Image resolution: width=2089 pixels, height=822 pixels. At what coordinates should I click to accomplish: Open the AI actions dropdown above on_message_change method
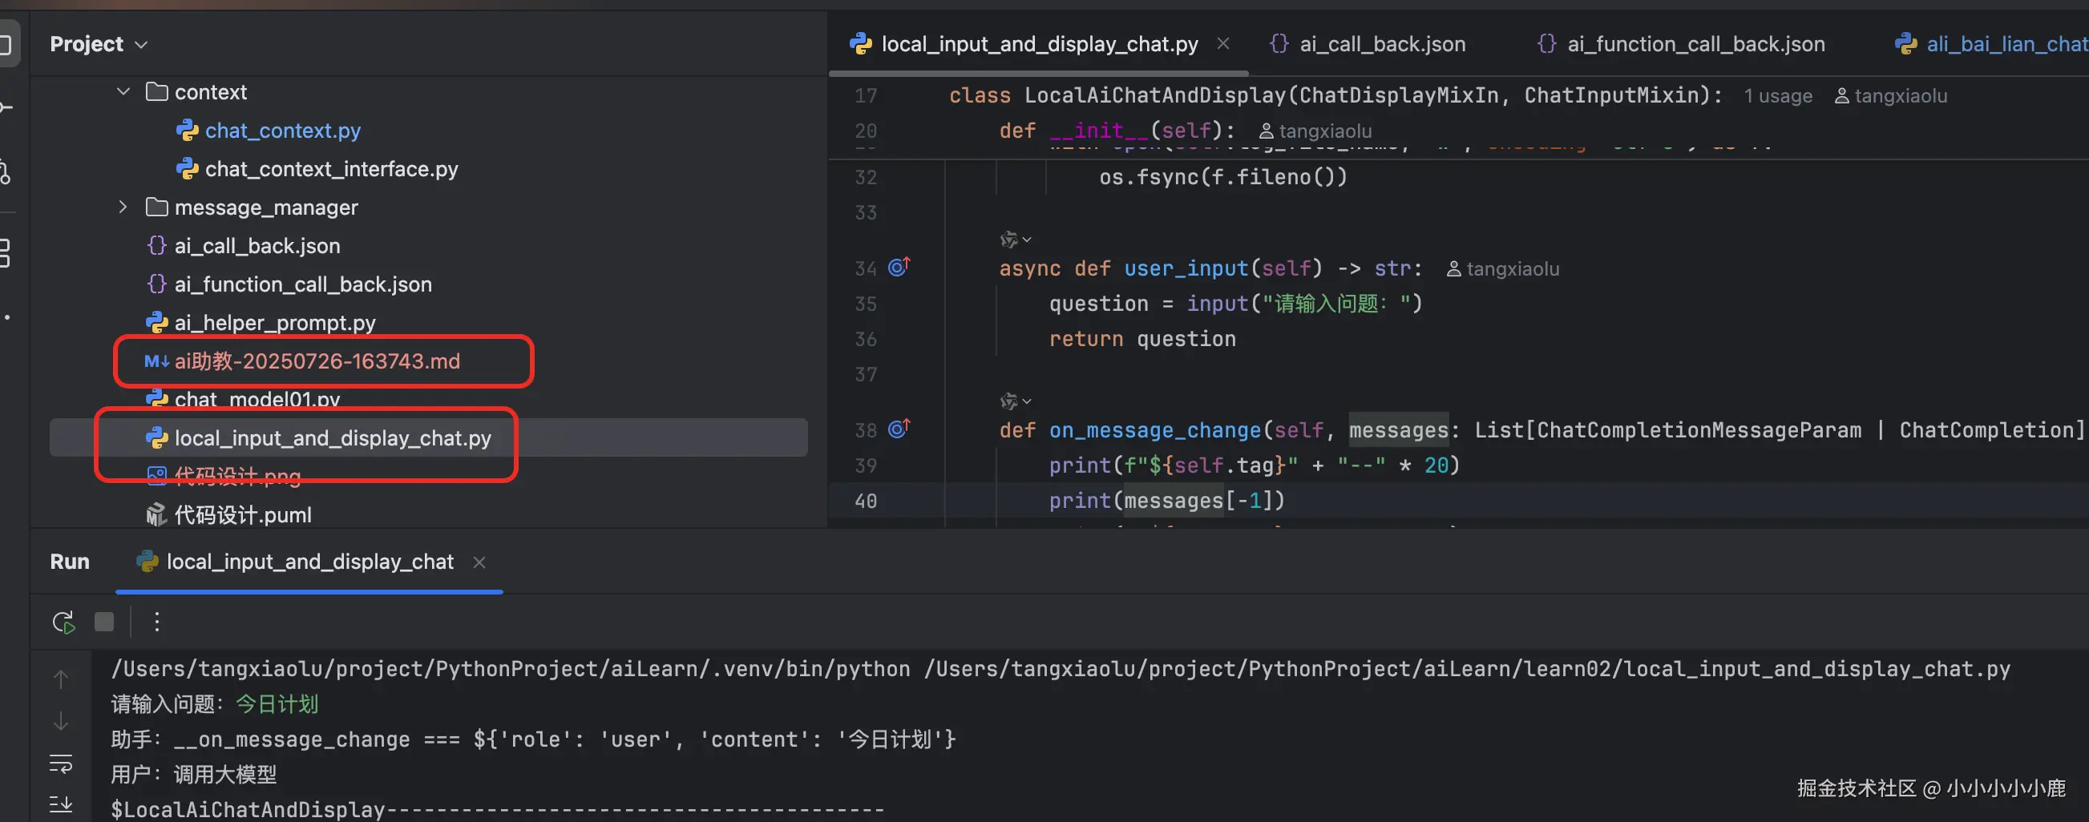coord(1015,401)
